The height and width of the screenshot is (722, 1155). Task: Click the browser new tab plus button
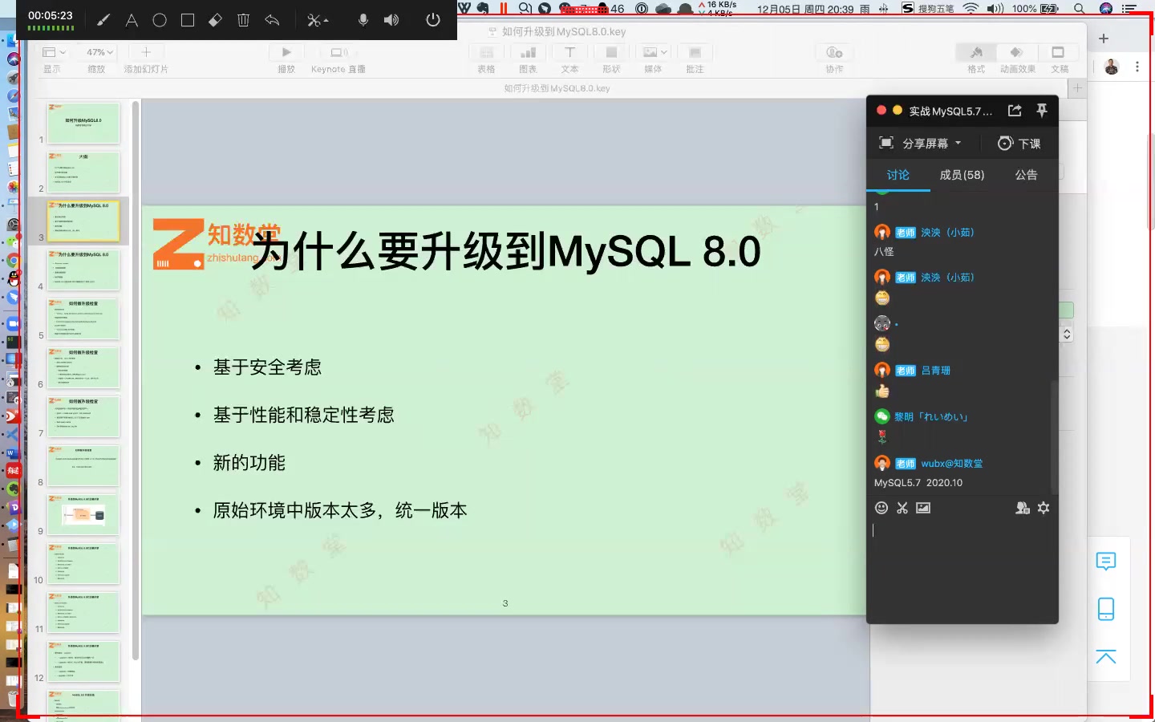[1104, 39]
